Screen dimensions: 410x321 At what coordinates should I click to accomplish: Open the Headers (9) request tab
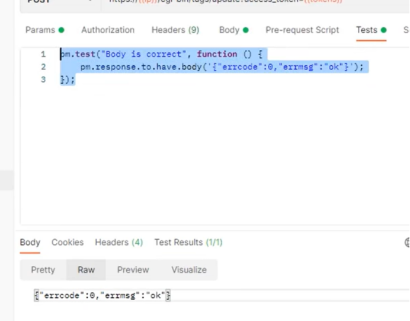pos(175,30)
